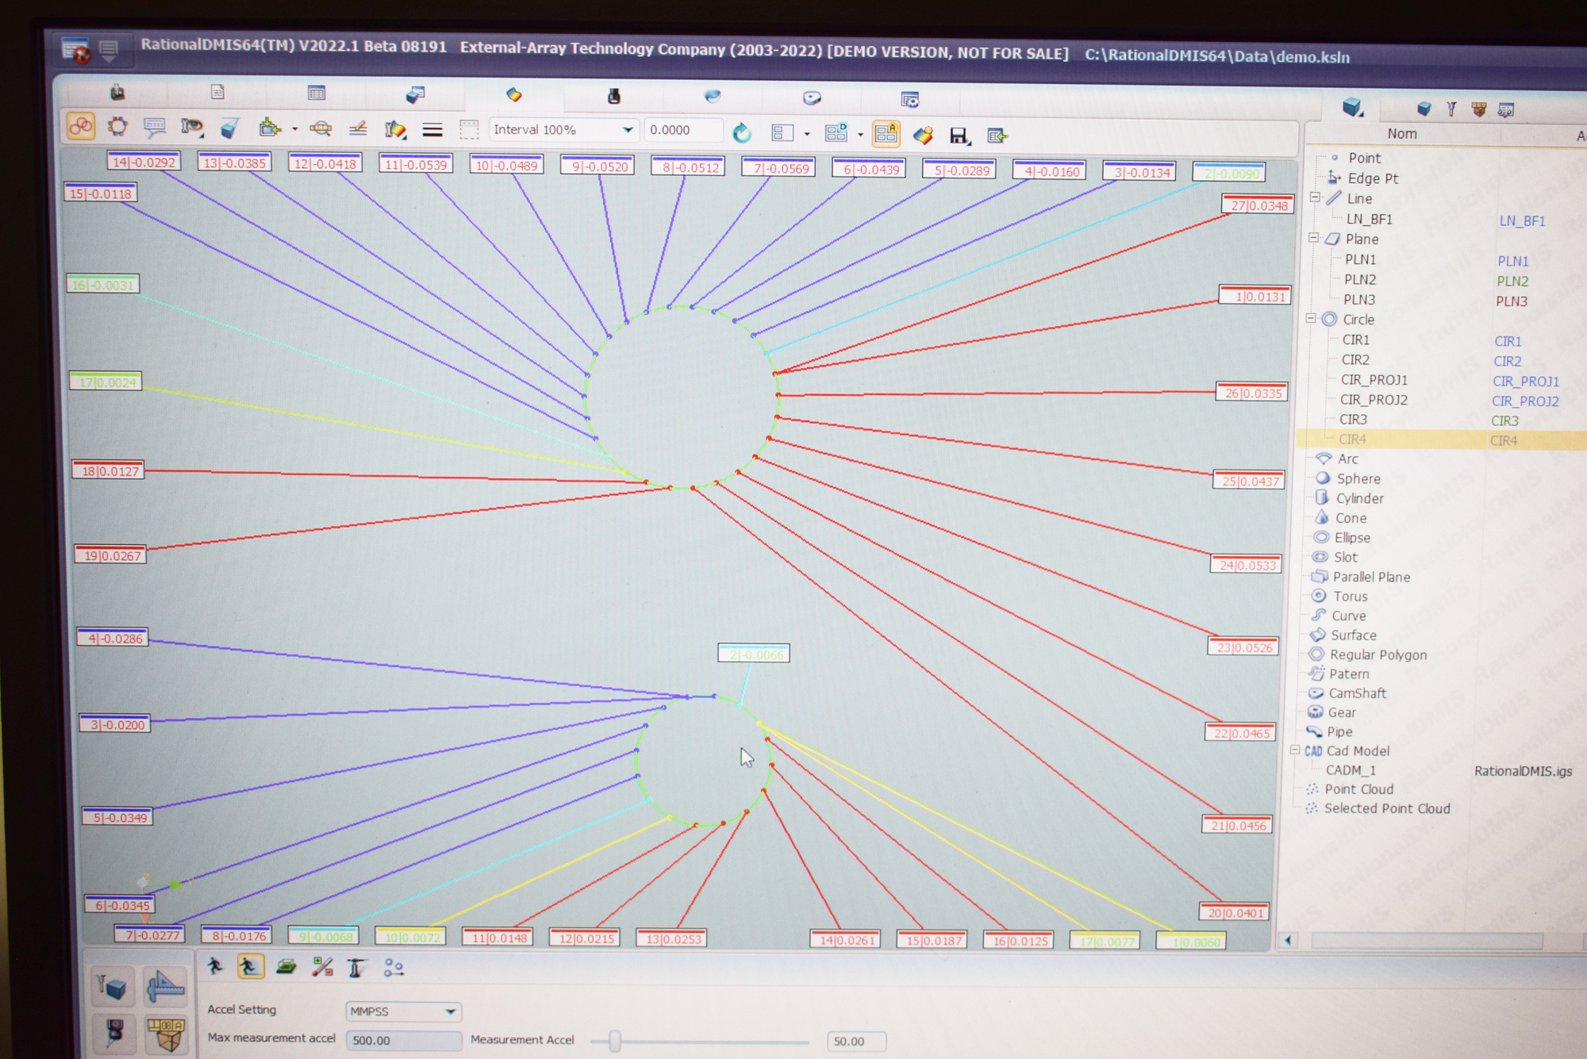The height and width of the screenshot is (1059, 1587).
Task: Click the tower-shaped icon in bottom toolbar
Action: (x=356, y=968)
